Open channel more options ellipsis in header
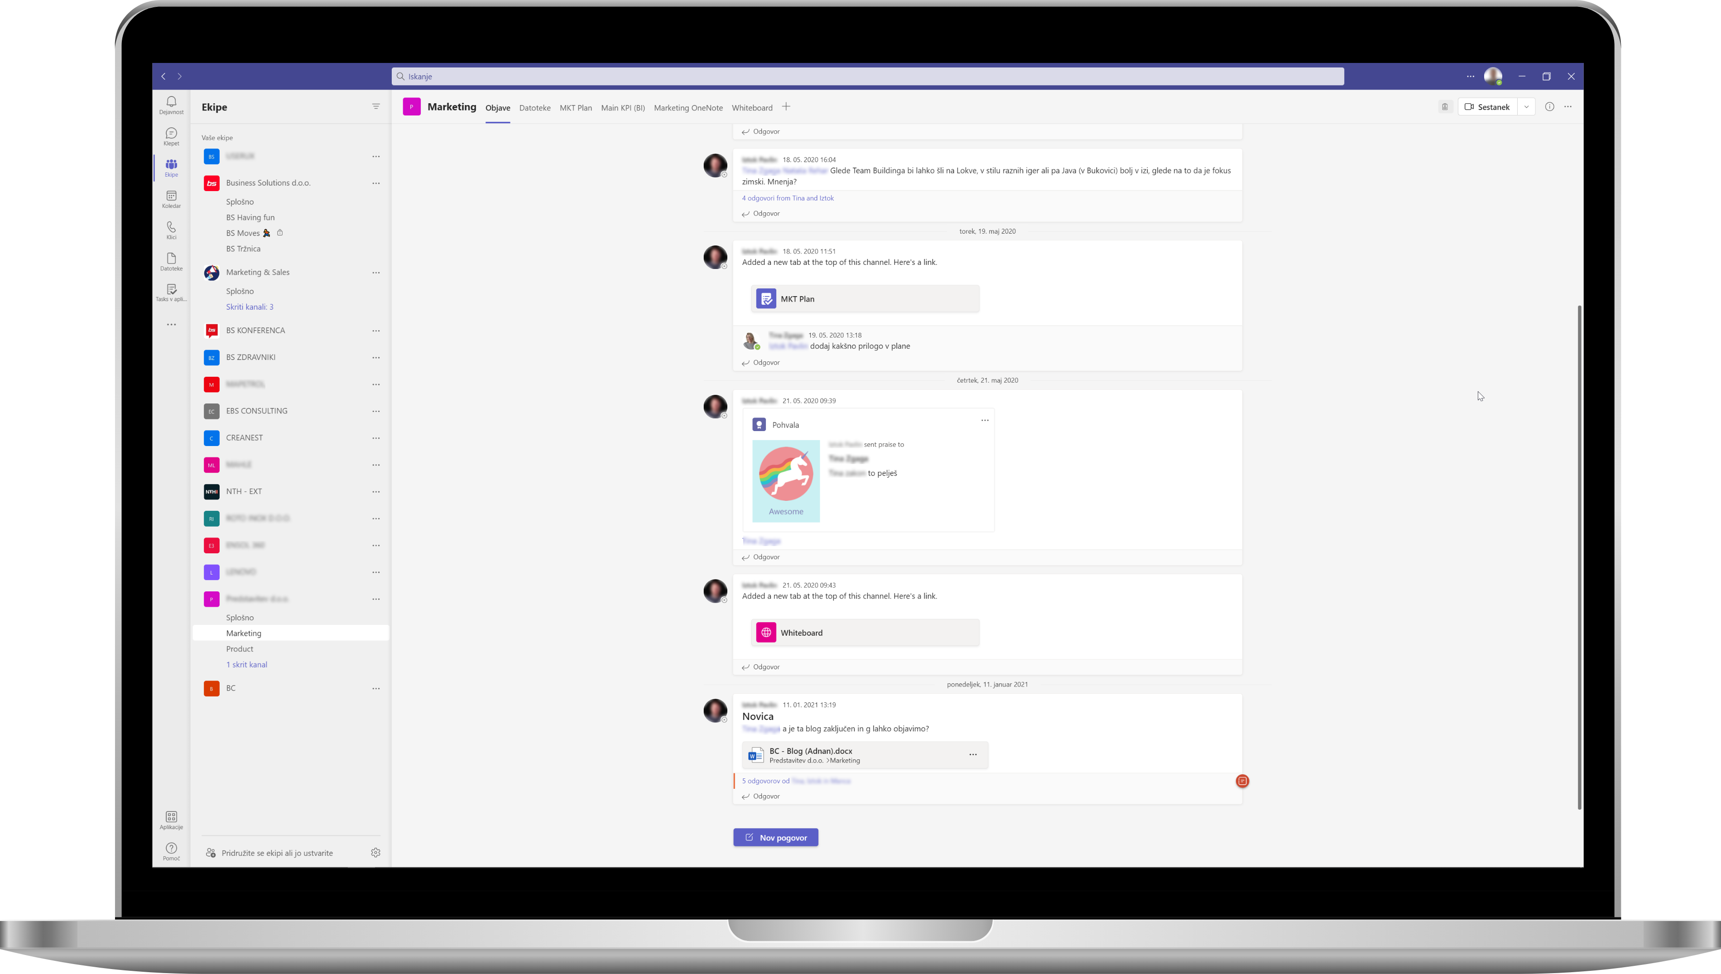1721x974 pixels. [x=1568, y=106]
